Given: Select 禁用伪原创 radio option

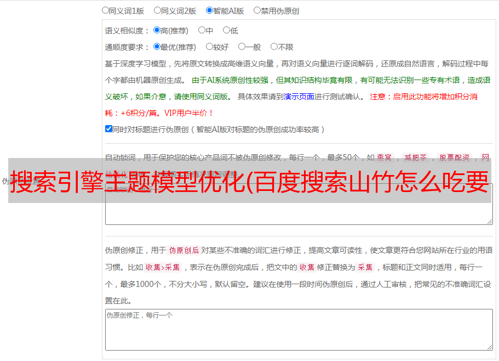Looking at the screenshot, I should coord(257,10).
